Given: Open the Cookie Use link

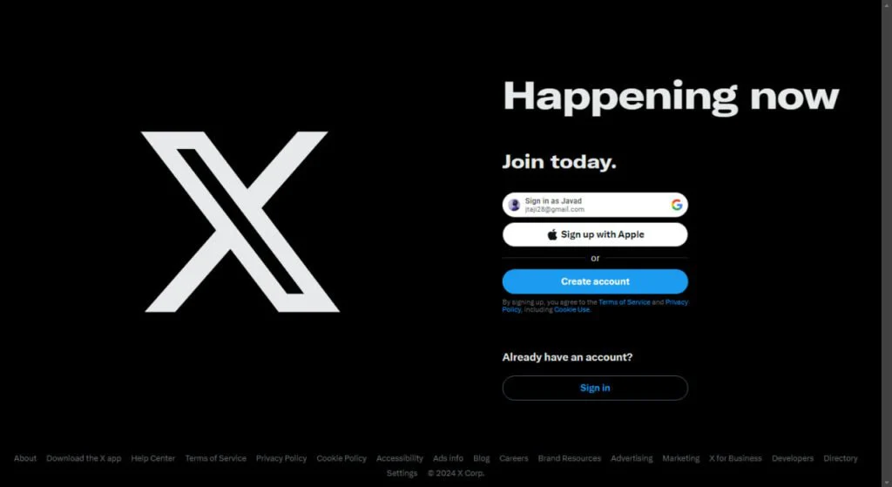Looking at the screenshot, I should pyautogui.click(x=571, y=309).
